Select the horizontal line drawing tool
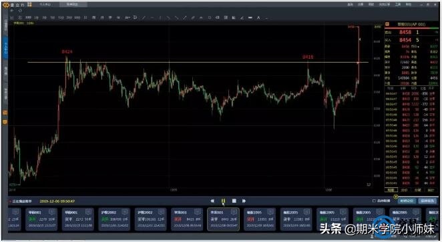 tap(152, 17)
